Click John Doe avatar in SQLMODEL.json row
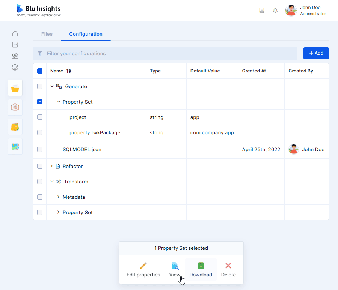Viewport: 338px width, 290px height. click(294, 149)
